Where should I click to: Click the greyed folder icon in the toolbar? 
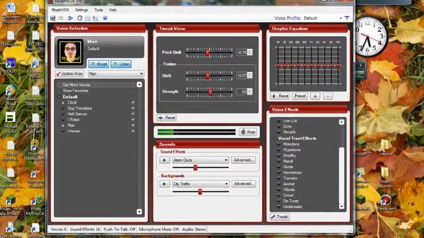tap(61, 18)
